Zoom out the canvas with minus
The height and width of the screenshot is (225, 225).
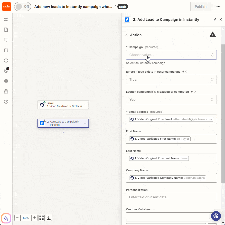point(17,218)
